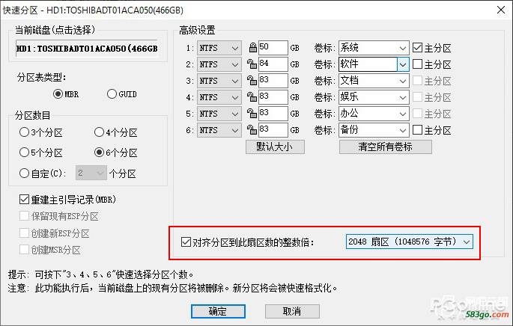Image resolution: width=513 pixels, height=326 pixels.
Task: Toggle the lock icon for partition 6 size
Action: pos(252,129)
